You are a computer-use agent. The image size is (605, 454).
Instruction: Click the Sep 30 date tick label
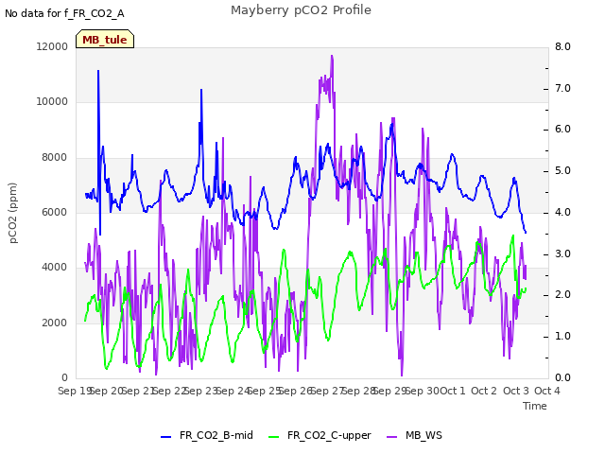pyautogui.click(x=422, y=391)
